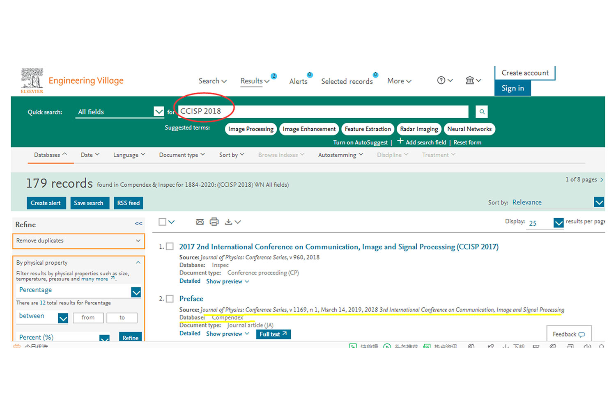Click the print results icon

click(214, 222)
